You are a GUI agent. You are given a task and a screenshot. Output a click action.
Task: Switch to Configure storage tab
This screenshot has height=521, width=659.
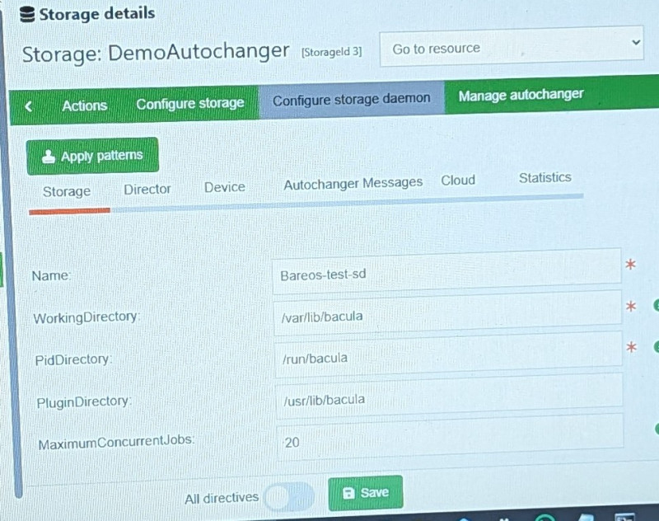189,104
